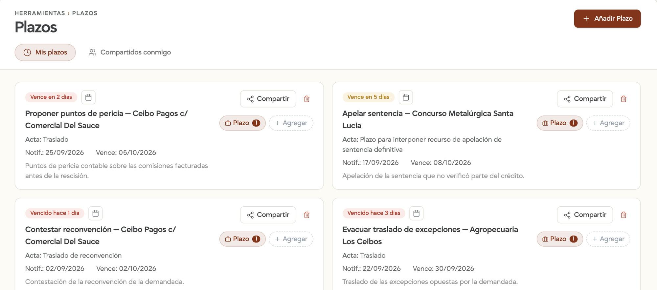
Task: Click the 'Vence: 08/10/2026' date
Action: (x=441, y=163)
